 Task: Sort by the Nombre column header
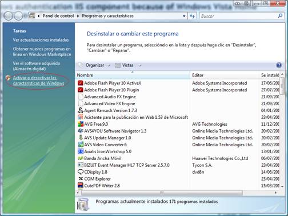pos(133,75)
